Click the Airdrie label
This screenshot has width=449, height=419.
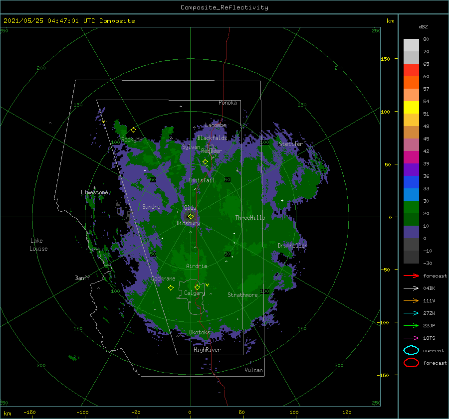click(x=197, y=266)
